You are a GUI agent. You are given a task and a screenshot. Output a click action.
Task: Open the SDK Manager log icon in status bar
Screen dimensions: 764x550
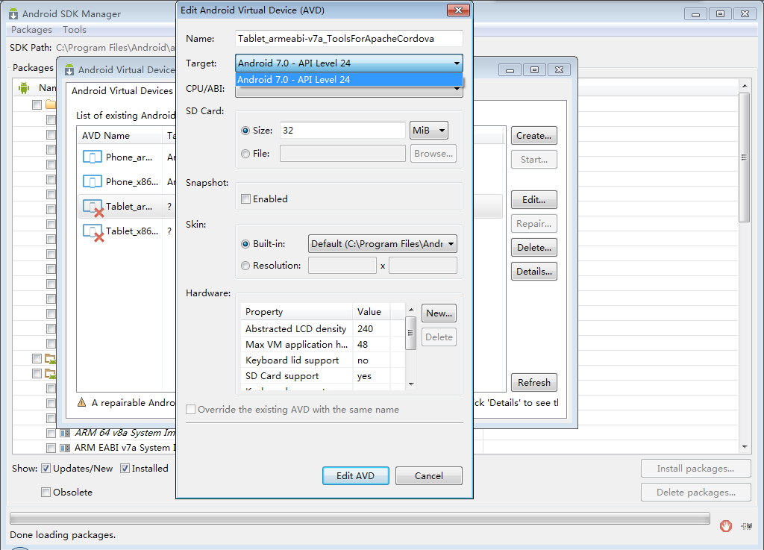tap(746, 526)
